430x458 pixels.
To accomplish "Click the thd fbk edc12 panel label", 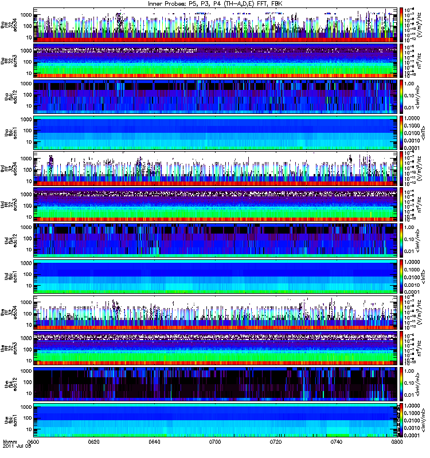I will tap(11, 240).
